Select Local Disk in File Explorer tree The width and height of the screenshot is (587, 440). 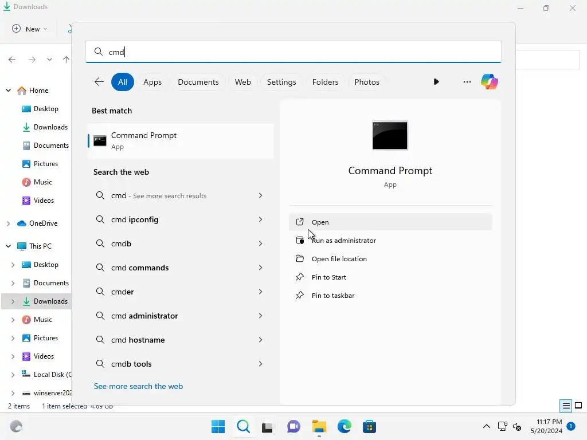[46, 375]
